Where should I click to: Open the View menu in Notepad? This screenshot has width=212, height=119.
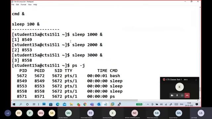[30, 5]
